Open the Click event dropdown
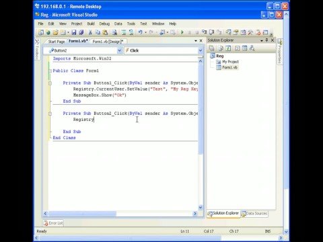 (201, 50)
